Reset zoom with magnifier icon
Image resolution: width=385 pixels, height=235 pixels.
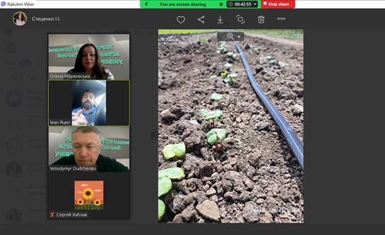(231, 36)
